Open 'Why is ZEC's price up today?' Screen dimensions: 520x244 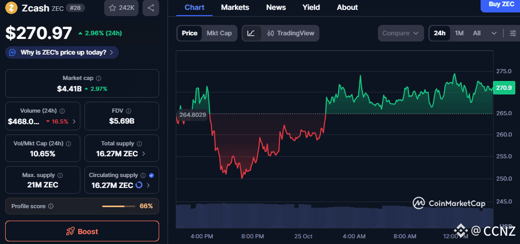coord(62,52)
